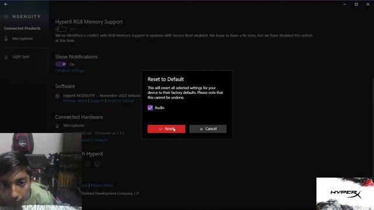Open the NGENUITY hamburger menu icon
Image resolution: width=374 pixels, height=210 pixels.
(x=6, y=16)
